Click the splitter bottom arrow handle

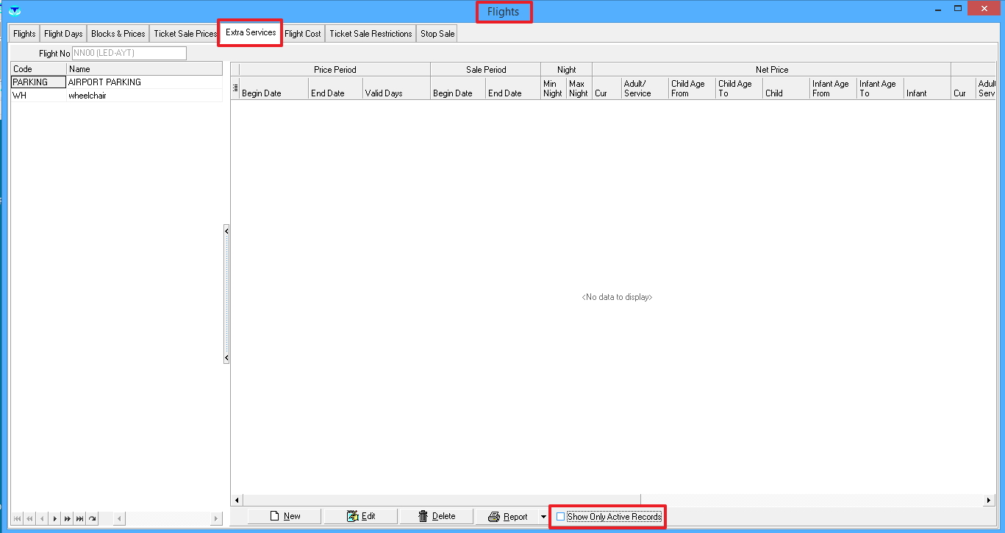click(226, 358)
